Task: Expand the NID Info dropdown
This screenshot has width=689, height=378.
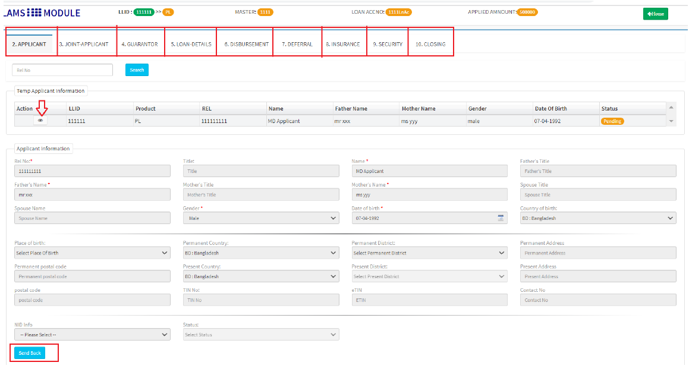Action: point(92,335)
